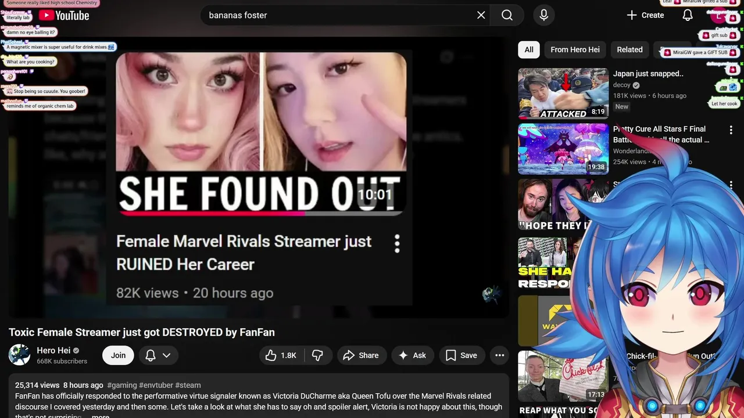The image size is (744, 418).
Task: Select the All filter chip
Action: (529, 49)
